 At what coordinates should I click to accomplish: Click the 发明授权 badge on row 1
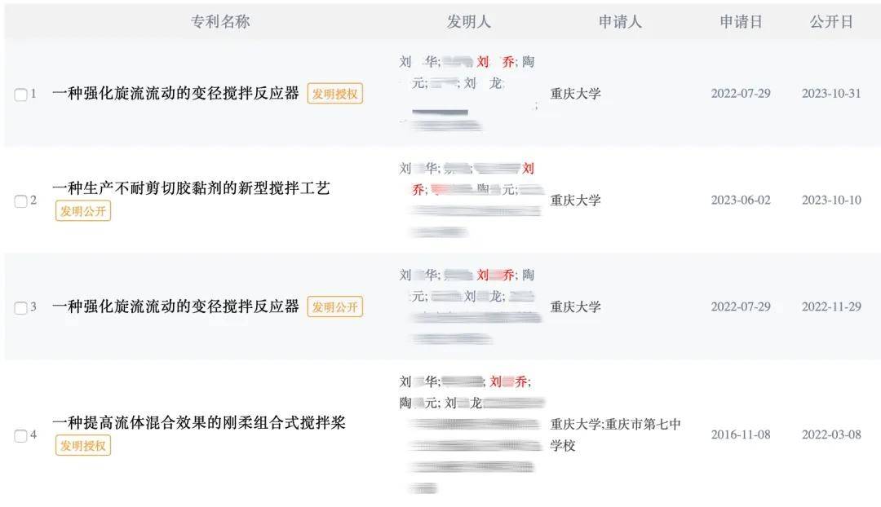[336, 94]
